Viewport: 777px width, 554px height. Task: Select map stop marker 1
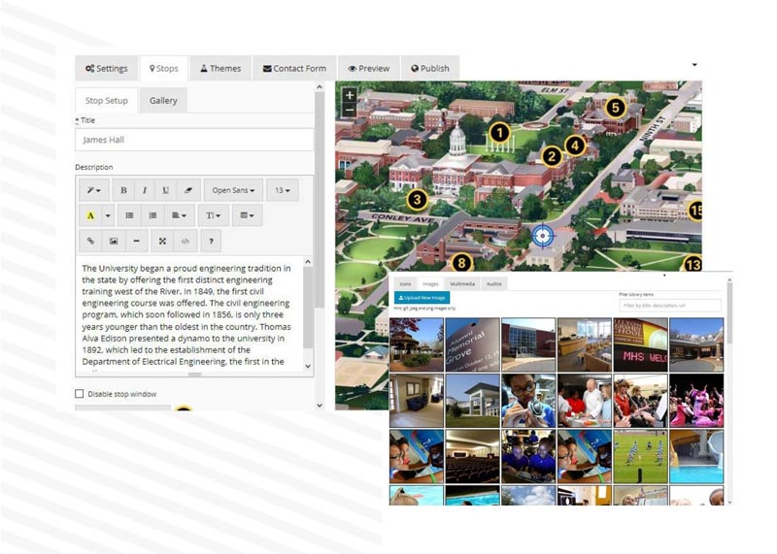click(499, 133)
